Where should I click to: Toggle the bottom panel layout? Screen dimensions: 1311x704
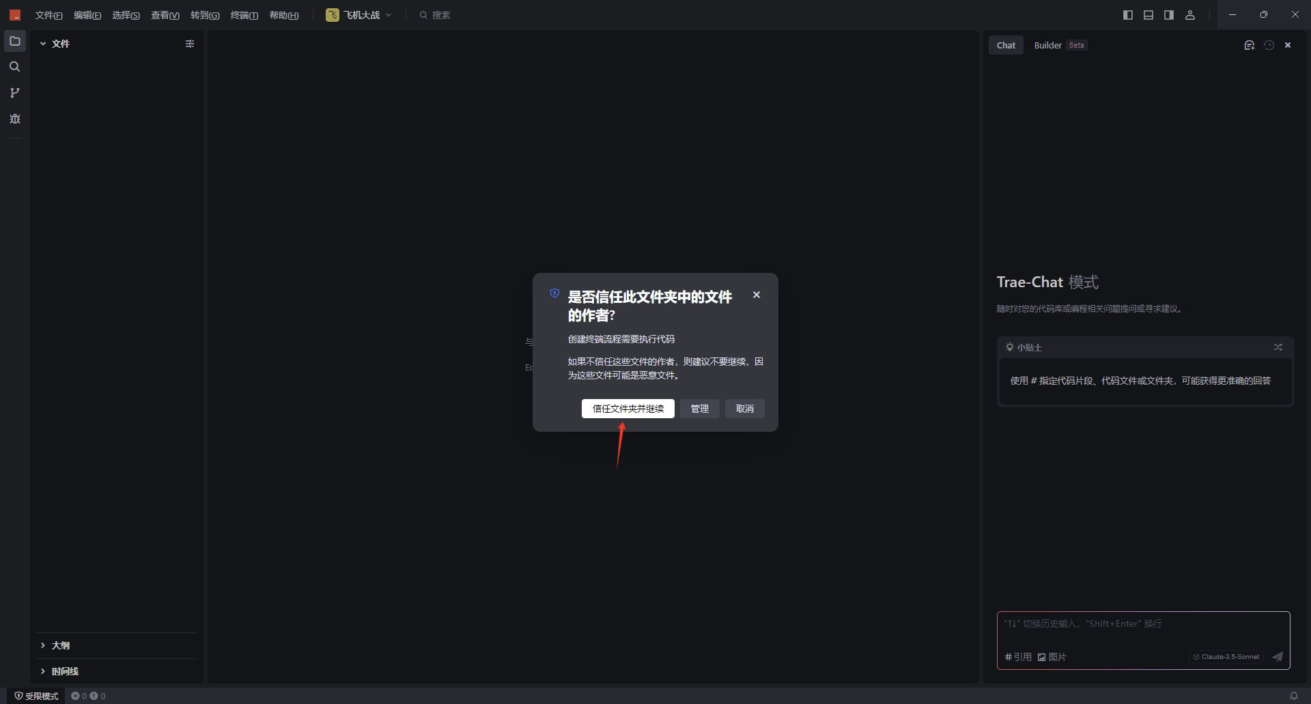pos(1148,15)
